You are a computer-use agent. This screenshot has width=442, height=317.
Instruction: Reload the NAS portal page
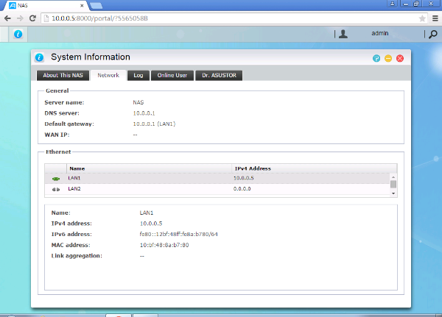click(x=32, y=18)
